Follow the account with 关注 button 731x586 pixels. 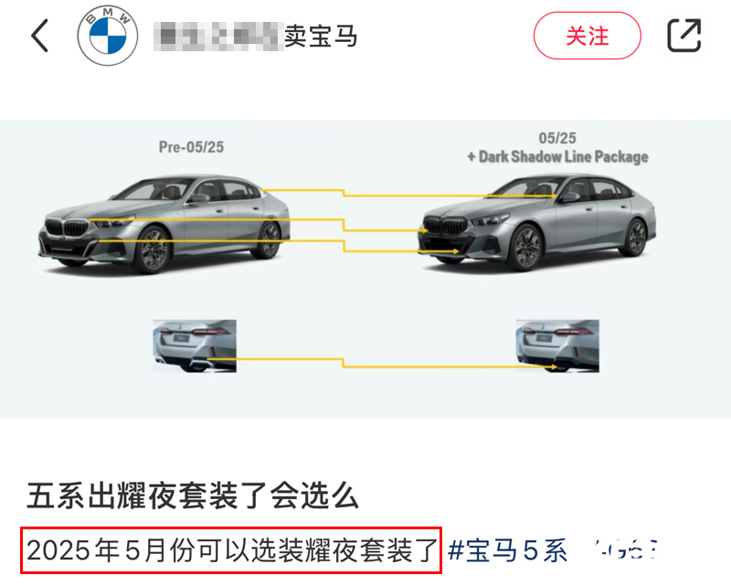click(x=588, y=36)
